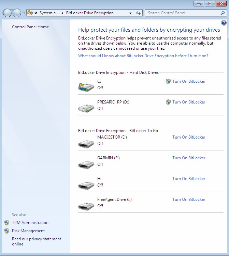Click the H: removable drive icon
The width and height of the screenshot is (229, 256).
[86, 185]
